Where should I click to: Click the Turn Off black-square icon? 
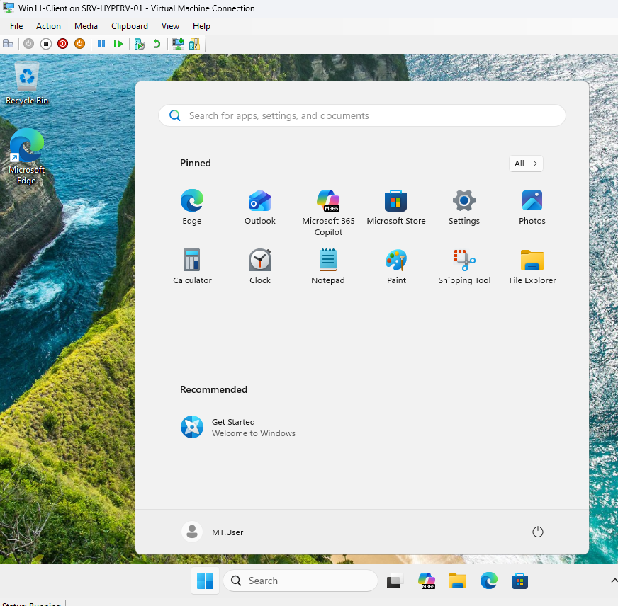point(46,44)
